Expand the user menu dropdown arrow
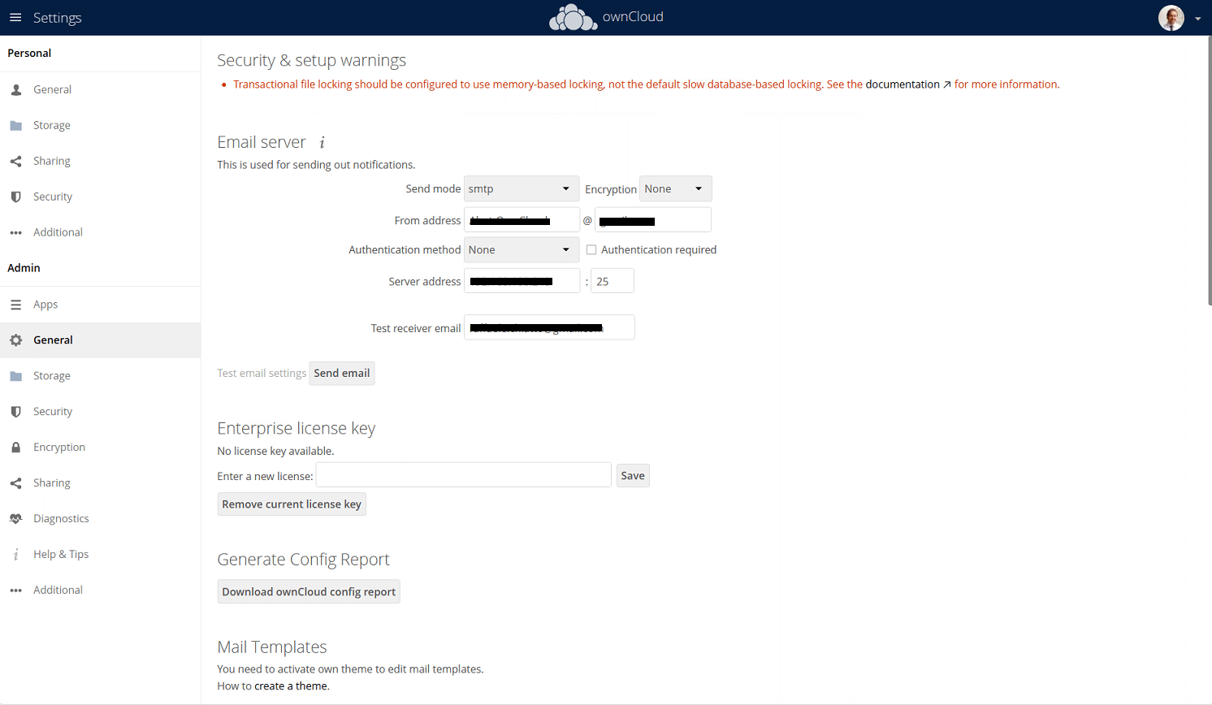This screenshot has width=1212, height=705. tap(1197, 19)
